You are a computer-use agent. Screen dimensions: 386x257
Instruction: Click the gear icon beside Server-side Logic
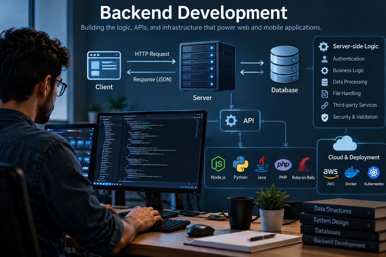[x=324, y=46]
